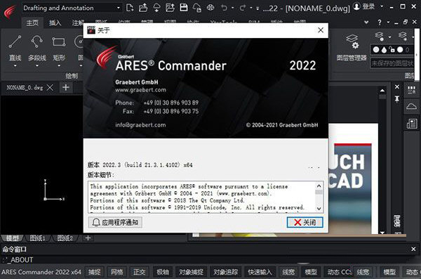Screen dimensions: 421x279
Task: Expand the Rectangle (矩形) dropdown arrow
Action: coord(59,65)
